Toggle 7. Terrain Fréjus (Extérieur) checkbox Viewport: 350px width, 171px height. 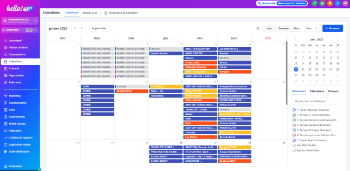[294, 140]
